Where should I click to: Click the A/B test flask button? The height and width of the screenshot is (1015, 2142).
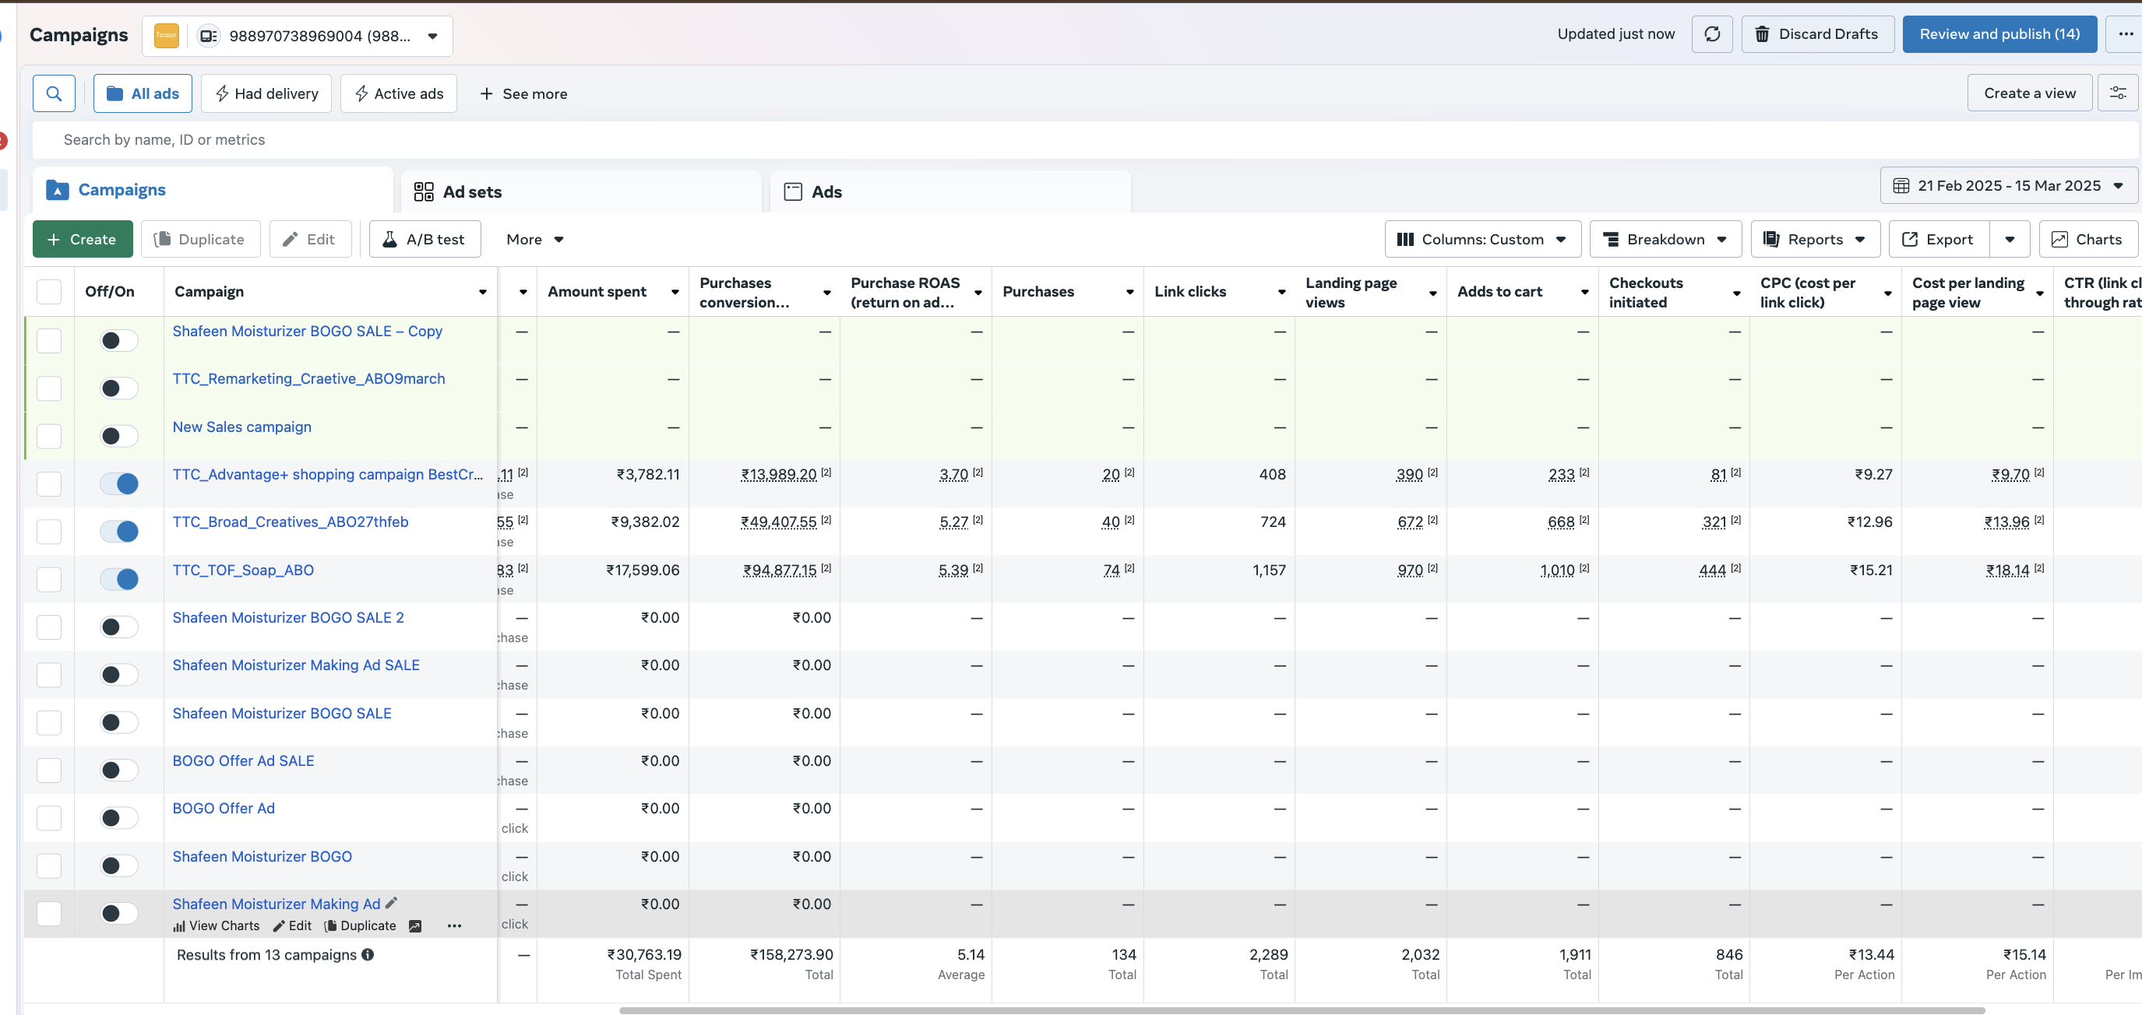[x=424, y=240]
